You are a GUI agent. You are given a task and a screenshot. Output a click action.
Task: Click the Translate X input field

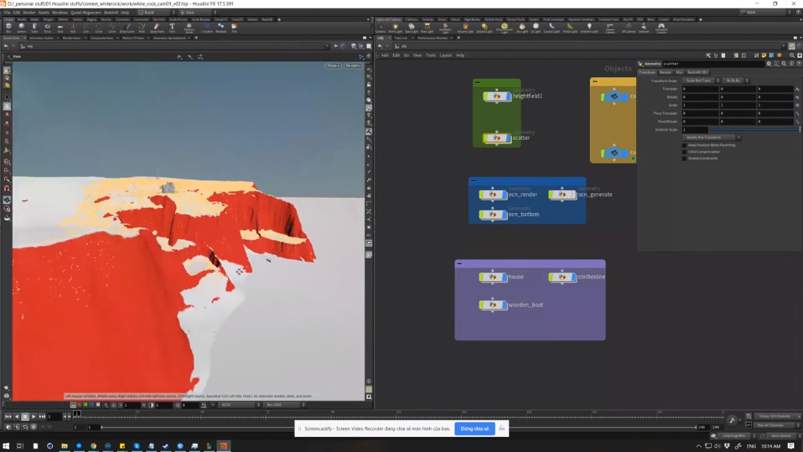701,89
